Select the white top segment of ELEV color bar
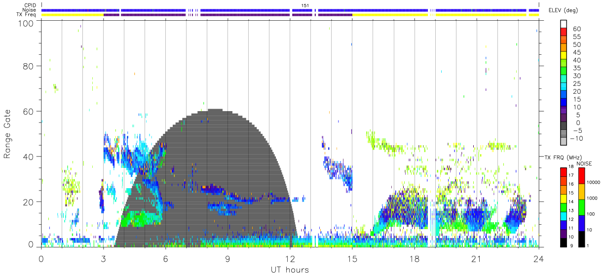The height and width of the screenshot is (280, 606). tap(564, 25)
